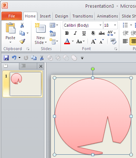The height and width of the screenshot is (158, 136).
Task: Toggle Italic formatting
Action: 75,33
